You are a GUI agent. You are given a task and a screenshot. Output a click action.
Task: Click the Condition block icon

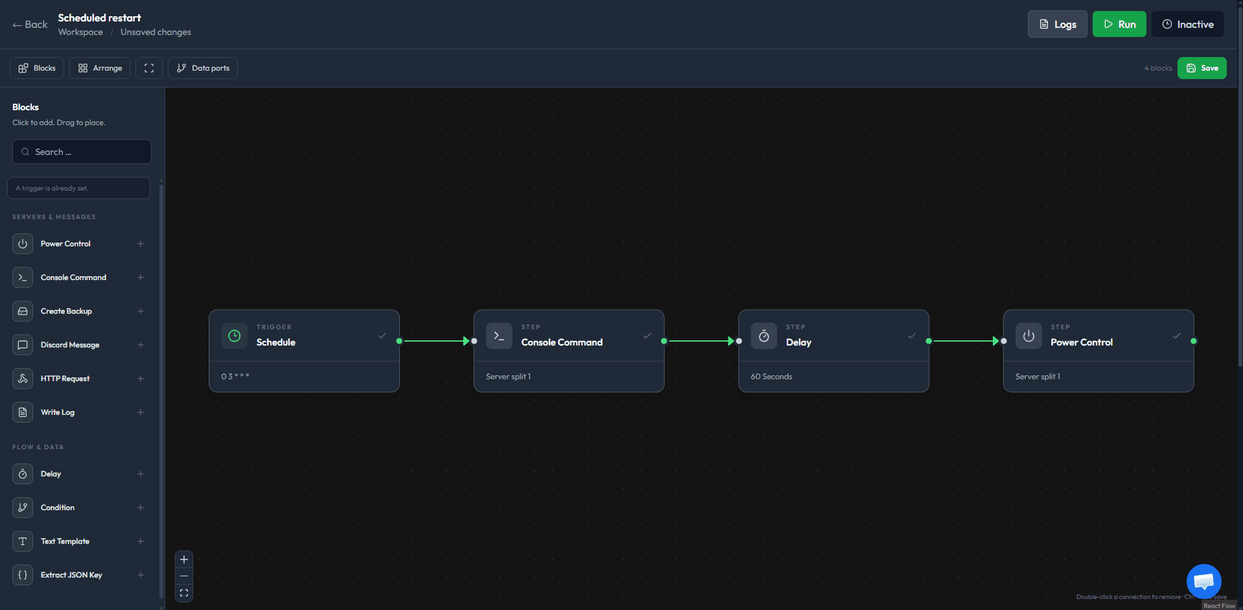[23, 508]
